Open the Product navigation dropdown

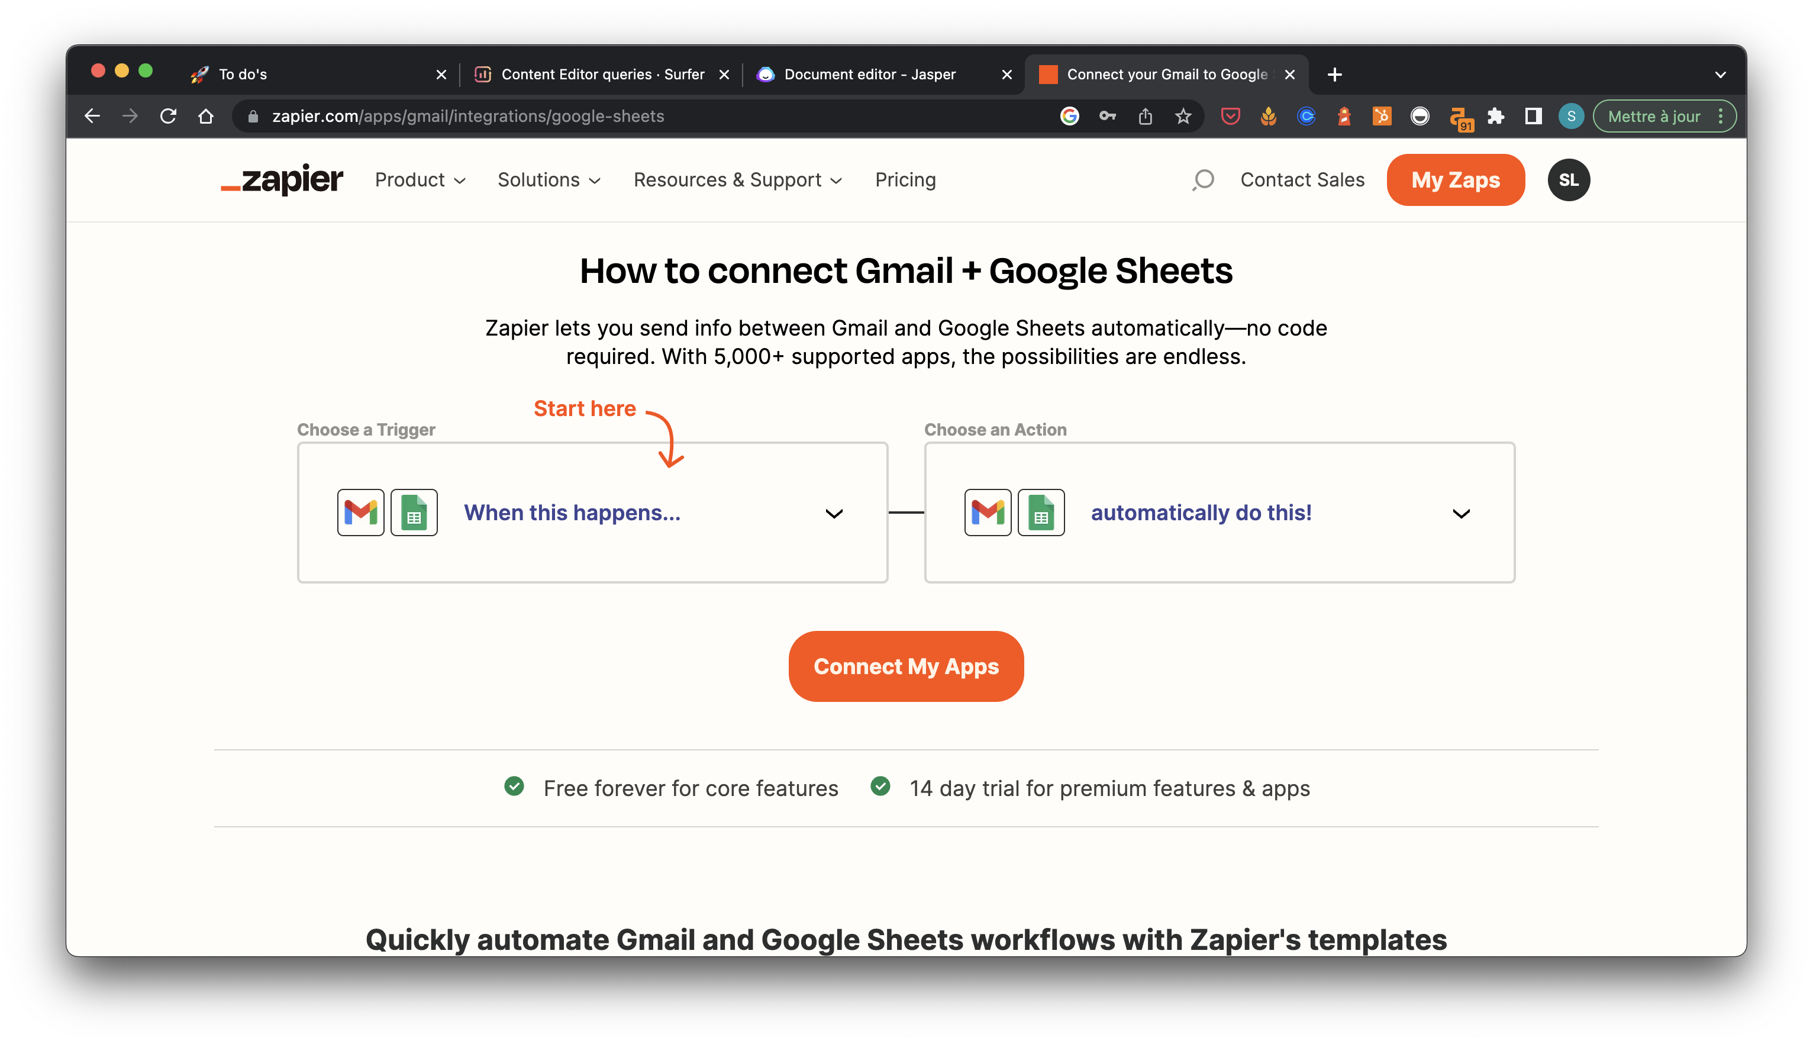pyautogui.click(x=420, y=180)
